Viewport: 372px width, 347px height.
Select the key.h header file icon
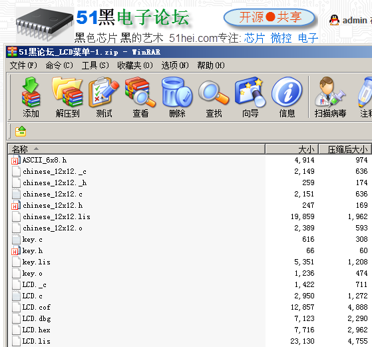[16, 251]
